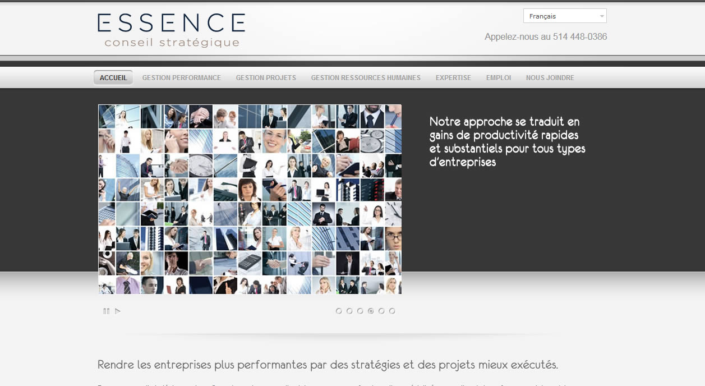Switch to the fifth slide dot
This screenshot has width=705, height=386.
(x=381, y=311)
